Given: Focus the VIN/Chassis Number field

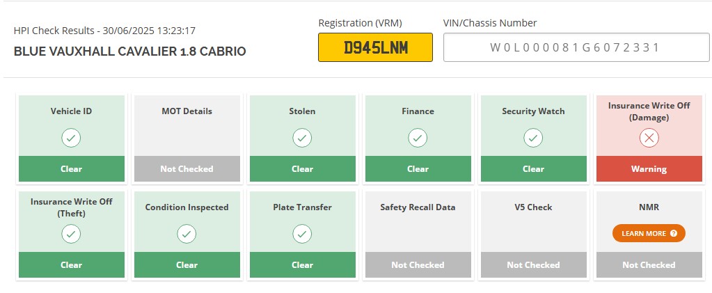Looking at the screenshot, I should (576, 47).
